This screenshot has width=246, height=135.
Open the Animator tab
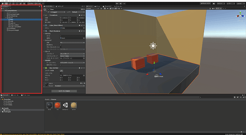118,6
